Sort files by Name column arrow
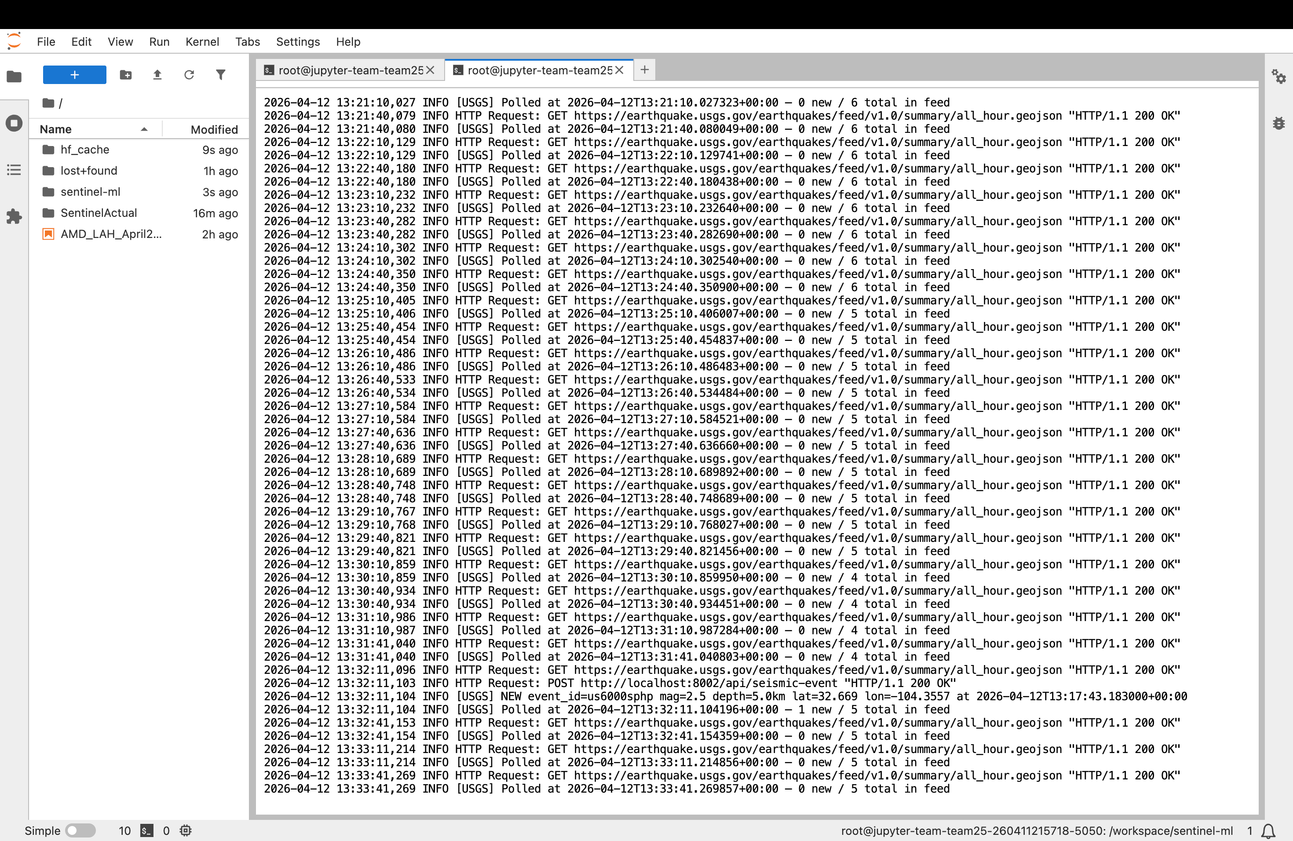Screen dimensions: 1293x841 coord(144,129)
